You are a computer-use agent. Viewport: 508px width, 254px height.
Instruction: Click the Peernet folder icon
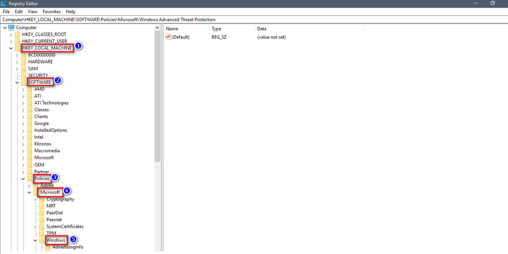tap(41, 220)
